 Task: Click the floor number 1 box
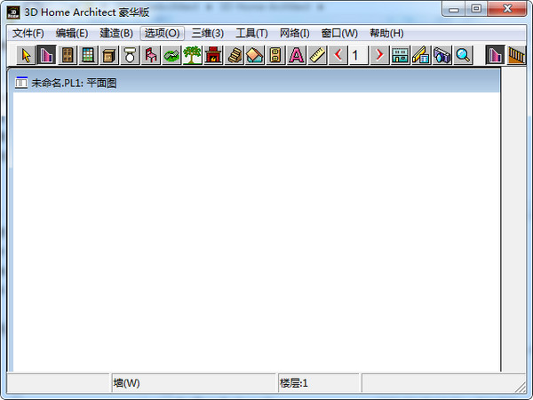(x=359, y=55)
